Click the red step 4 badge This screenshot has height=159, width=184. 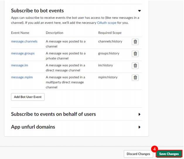coord(154,148)
